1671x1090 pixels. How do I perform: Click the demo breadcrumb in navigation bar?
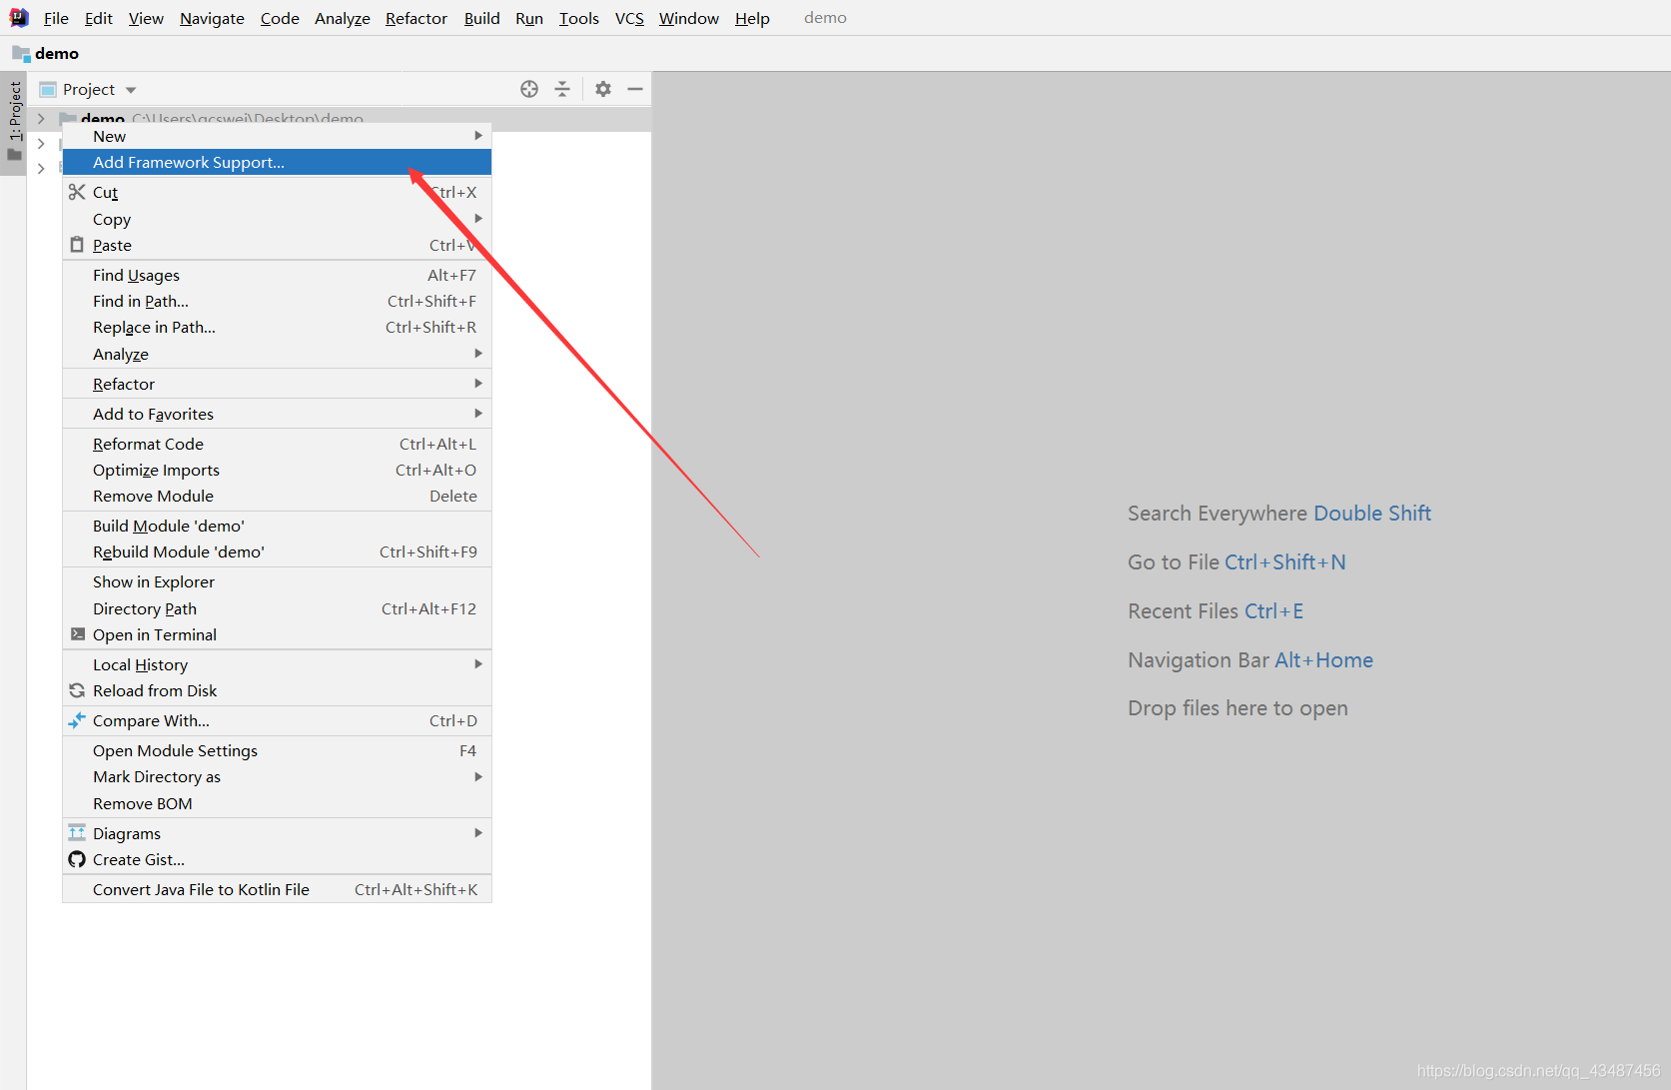(x=56, y=53)
